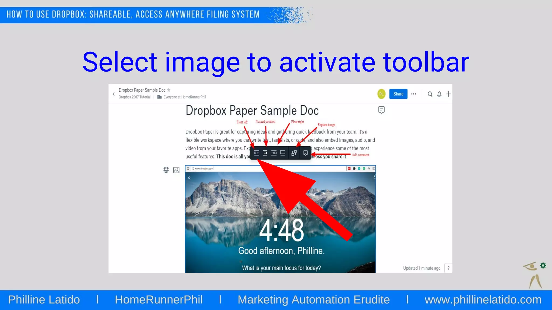552x310 pixels.
Task: Go back using the left chevron
Action: tap(113, 94)
